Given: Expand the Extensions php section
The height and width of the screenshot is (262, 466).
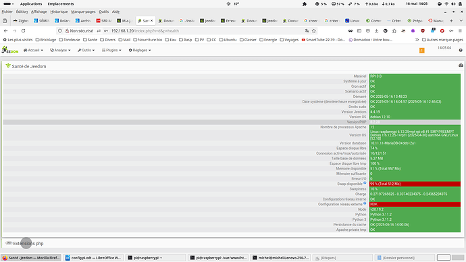Looking at the screenshot, I should (28, 243).
